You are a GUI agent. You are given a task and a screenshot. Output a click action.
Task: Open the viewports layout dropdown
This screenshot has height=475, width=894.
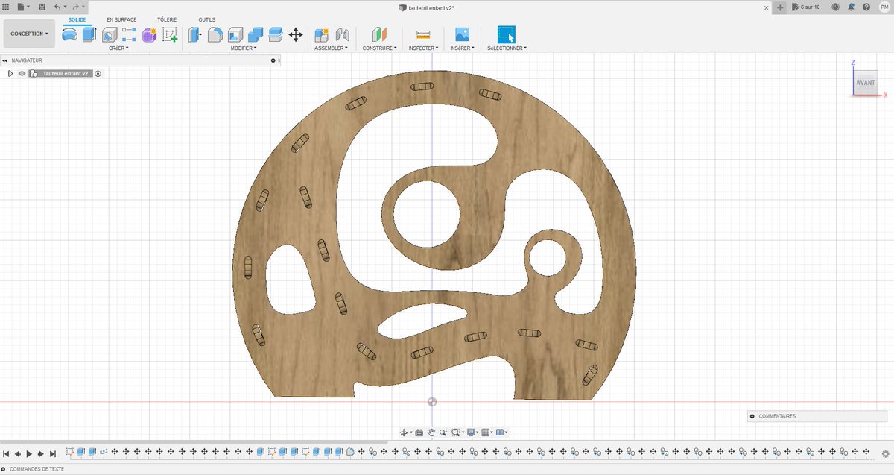tap(501, 432)
